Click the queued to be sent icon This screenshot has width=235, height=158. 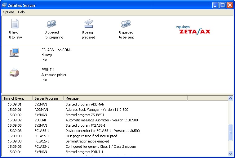pos(126,24)
